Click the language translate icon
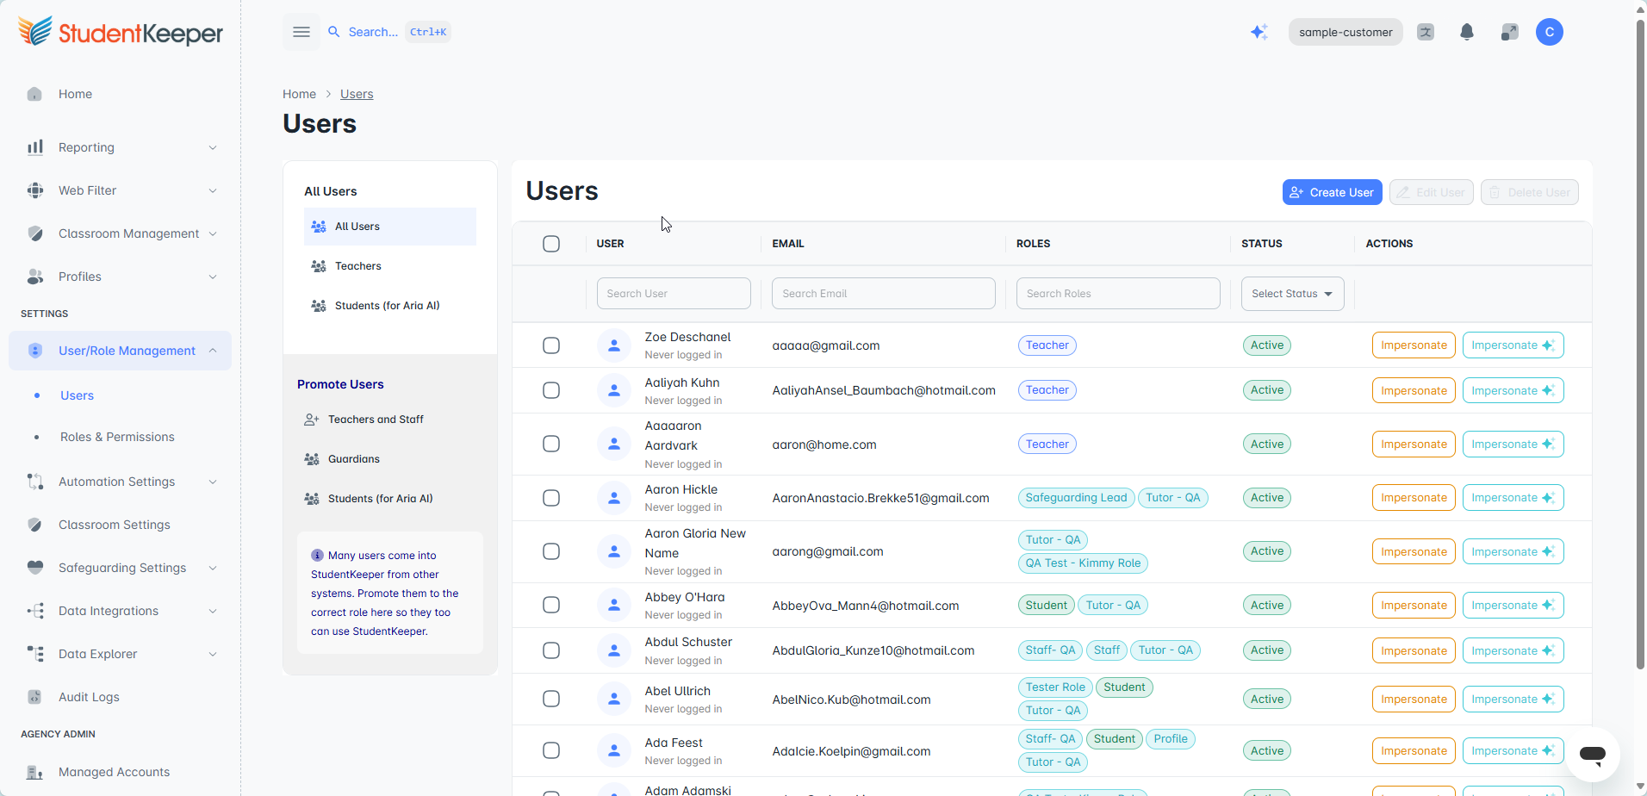Screen dimensions: 1647x796 [1426, 32]
